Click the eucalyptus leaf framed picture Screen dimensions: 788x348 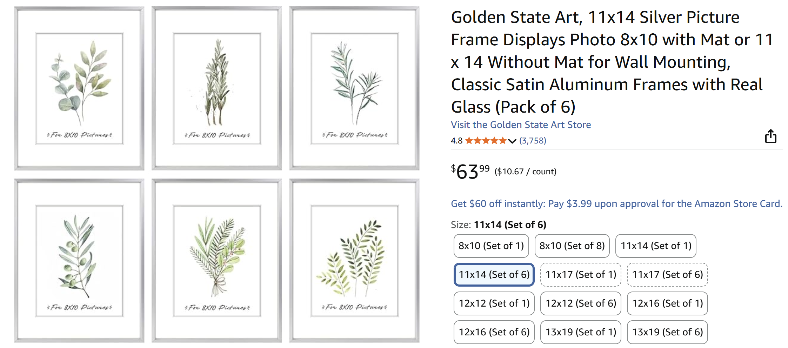point(79,88)
